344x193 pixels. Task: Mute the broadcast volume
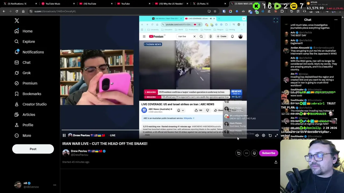[x=257, y=135]
